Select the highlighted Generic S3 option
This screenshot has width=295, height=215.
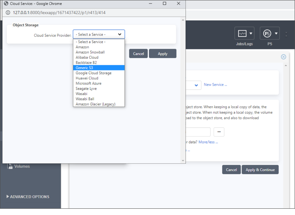[99, 68]
